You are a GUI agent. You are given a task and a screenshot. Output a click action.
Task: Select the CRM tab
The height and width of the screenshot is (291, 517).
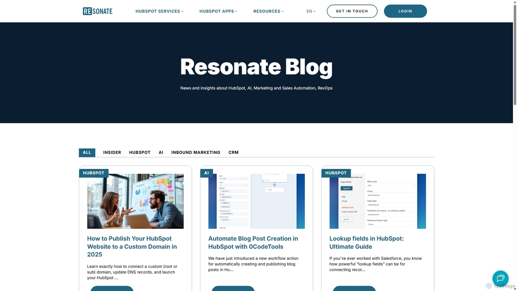coord(233,152)
